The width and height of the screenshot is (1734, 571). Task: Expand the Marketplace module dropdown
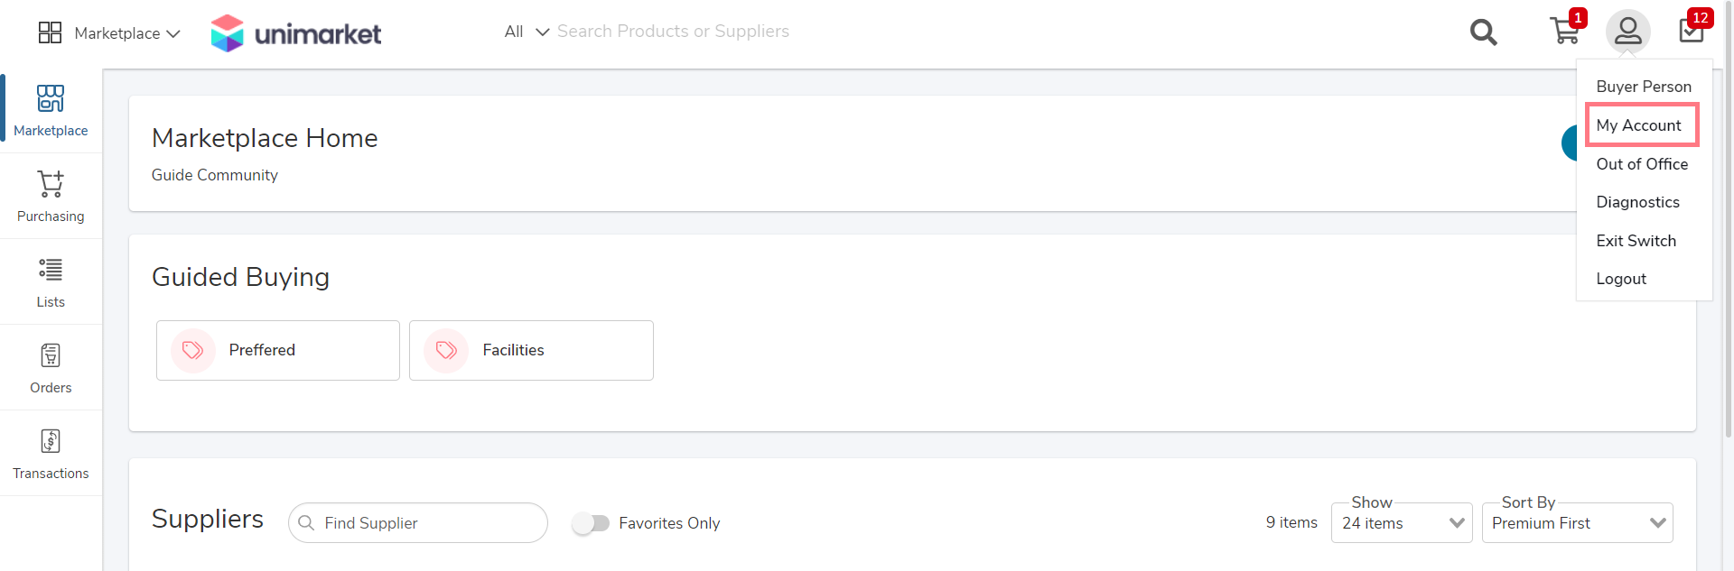click(x=109, y=33)
